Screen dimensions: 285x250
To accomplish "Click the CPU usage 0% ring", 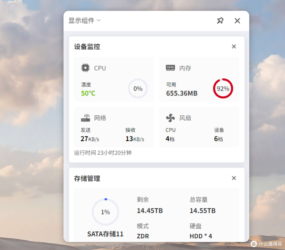I will [x=138, y=88].
